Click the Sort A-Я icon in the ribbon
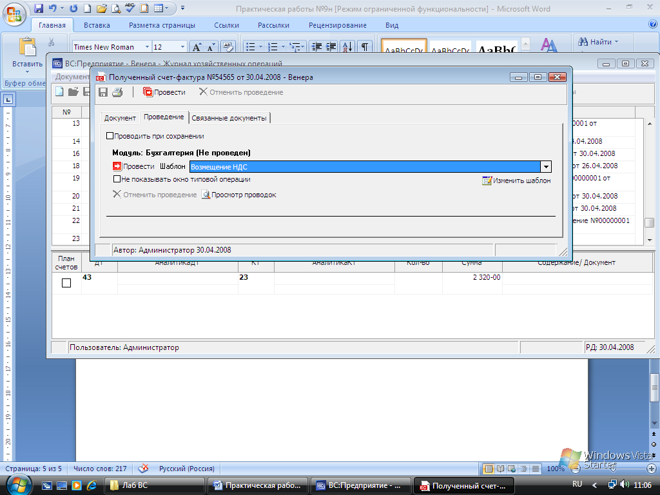The image size is (660, 495). (x=347, y=46)
